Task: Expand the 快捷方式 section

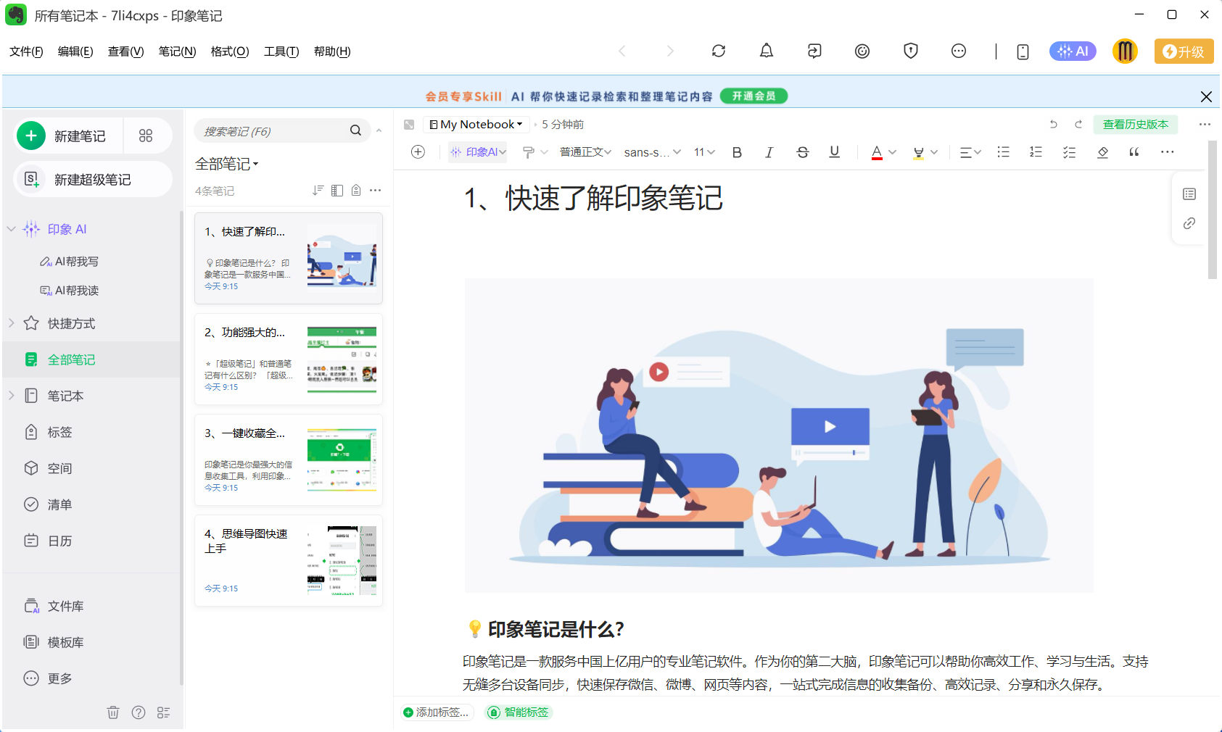Action: click(x=11, y=323)
